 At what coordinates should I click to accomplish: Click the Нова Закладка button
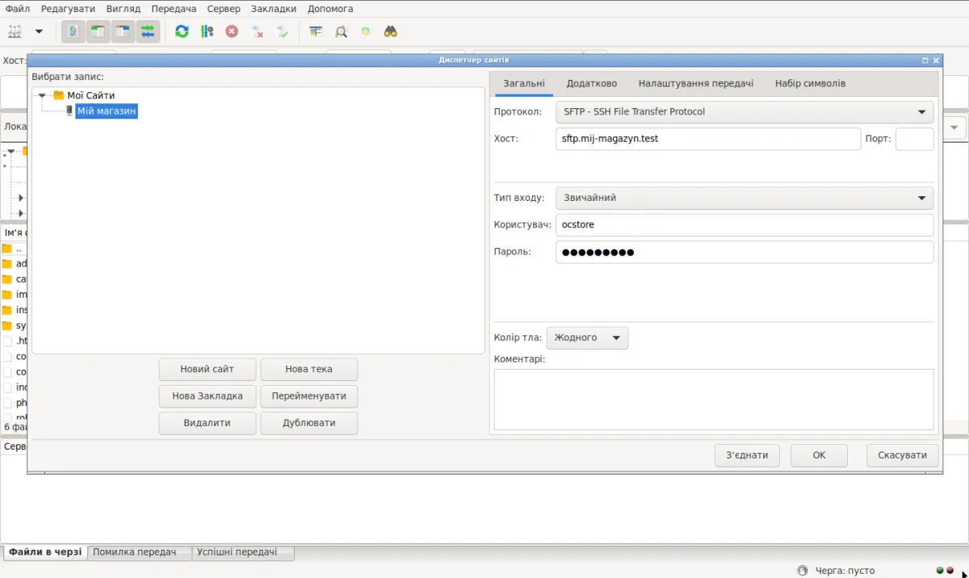pos(208,396)
